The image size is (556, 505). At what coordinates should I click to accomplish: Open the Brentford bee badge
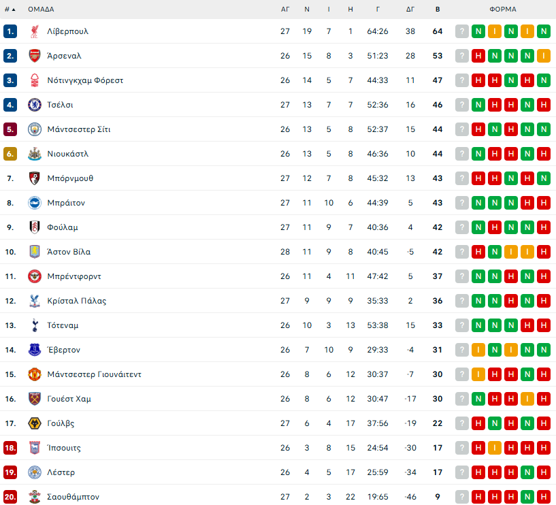click(35, 276)
